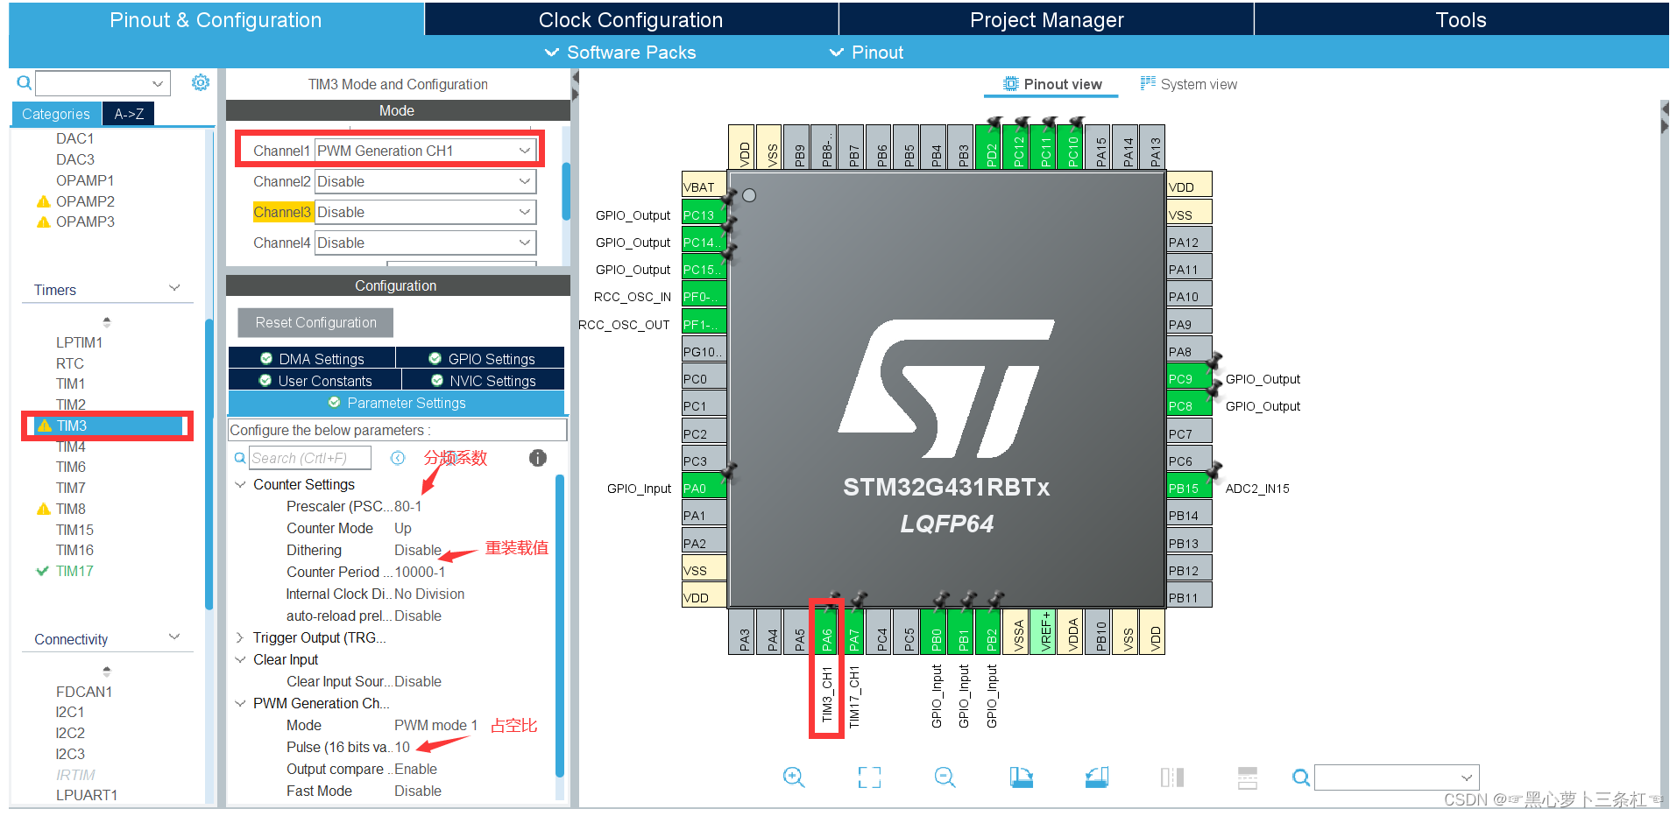This screenshot has height=816, width=1677.
Task: Switch to System view
Action: (1189, 84)
